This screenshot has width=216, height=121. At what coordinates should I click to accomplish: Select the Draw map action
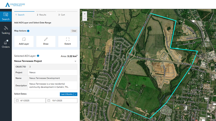pyautogui.click(x=46, y=41)
